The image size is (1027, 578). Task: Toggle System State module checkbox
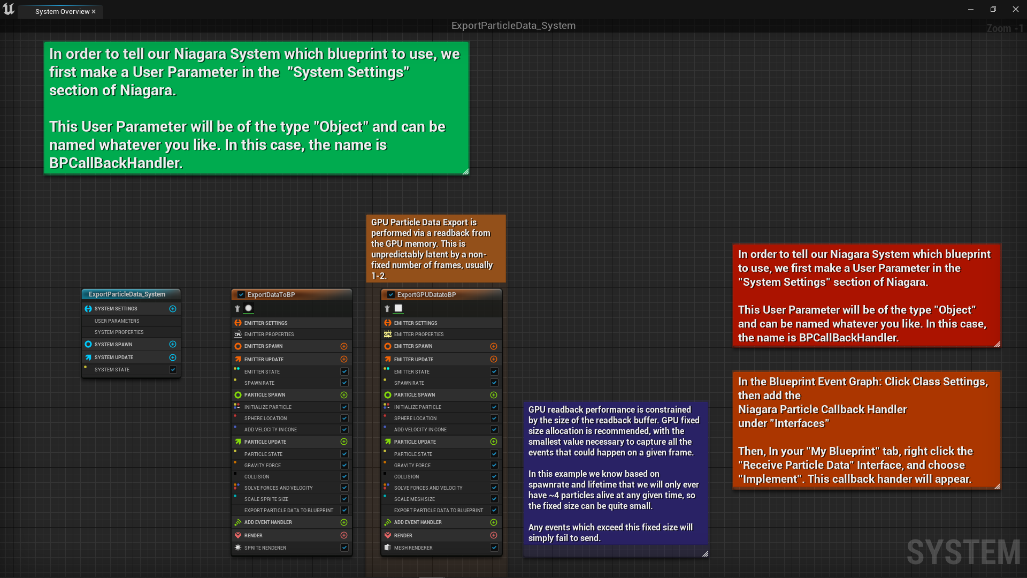tap(173, 369)
